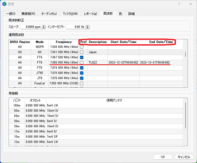This screenshot has height=163, width=197.
Task: Select the 17m band cell
Action: point(17,132)
